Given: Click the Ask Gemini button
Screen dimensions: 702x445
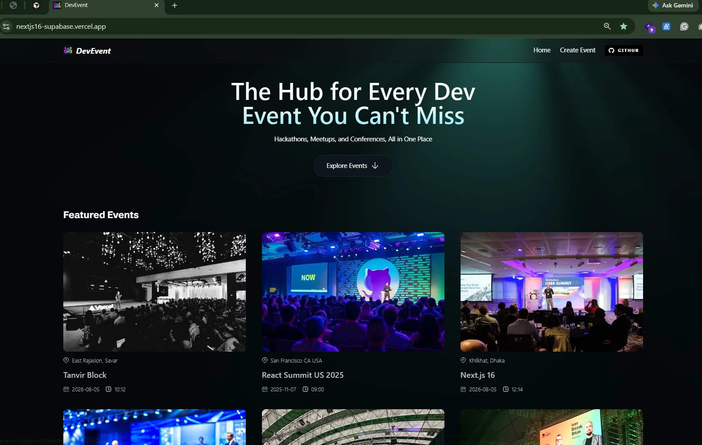Looking at the screenshot, I should [673, 5].
